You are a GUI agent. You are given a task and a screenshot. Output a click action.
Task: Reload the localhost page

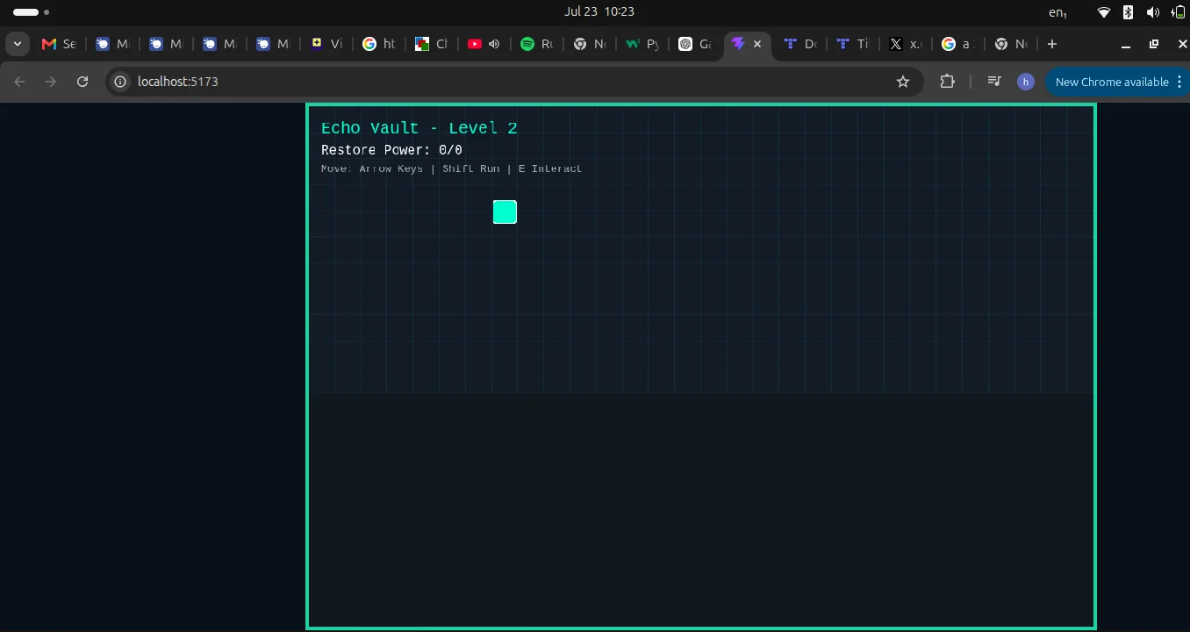click(82, 82)
